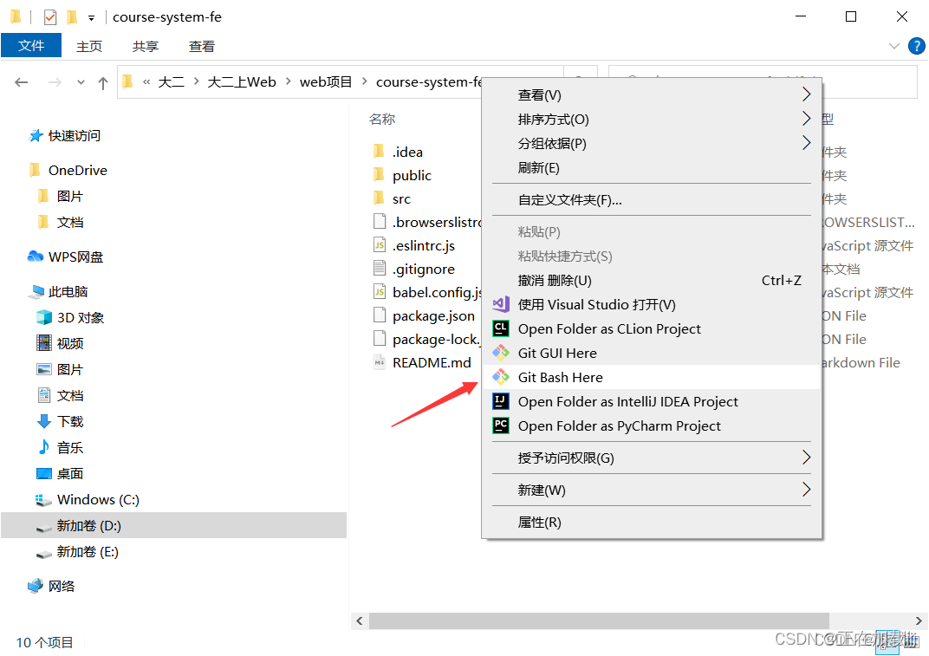929x656 pixels.
Task: Open Explorer help question mark icon
Action: click(917, 46)
